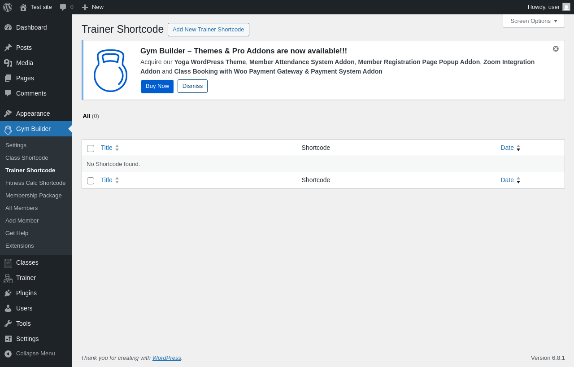
Task: Click the New label in admin bar
Action: 98,7
